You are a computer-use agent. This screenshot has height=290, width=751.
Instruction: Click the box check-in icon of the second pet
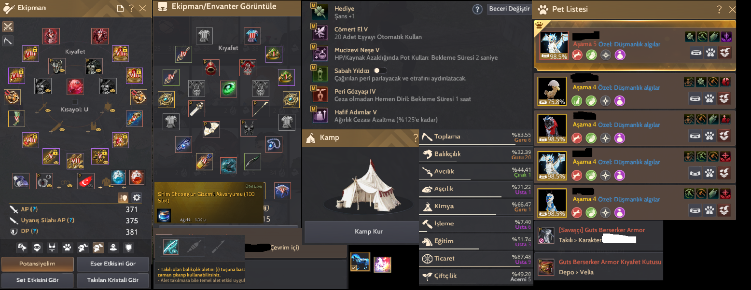[x=725, y=100]
